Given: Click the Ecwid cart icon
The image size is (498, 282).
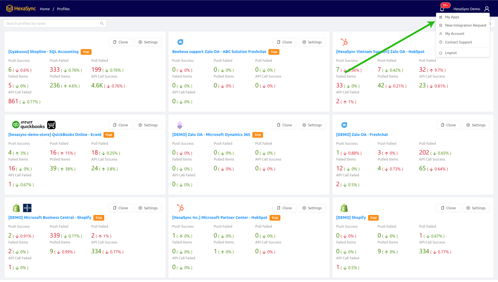Looking at the screenshot, I should pyautogui.click(x=51, y=125).
